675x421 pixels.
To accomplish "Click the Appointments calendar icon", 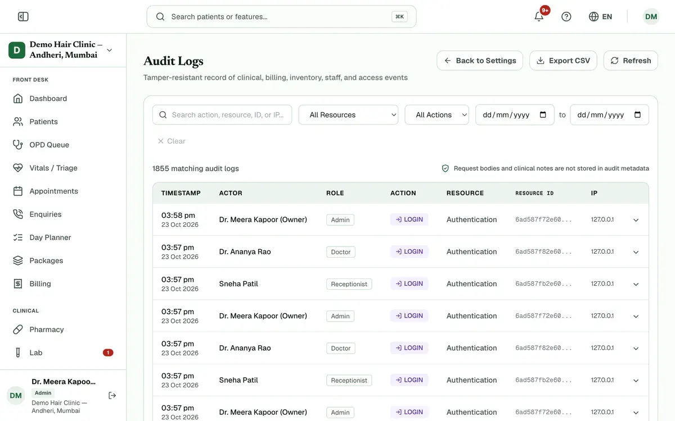I will (18, 191).
